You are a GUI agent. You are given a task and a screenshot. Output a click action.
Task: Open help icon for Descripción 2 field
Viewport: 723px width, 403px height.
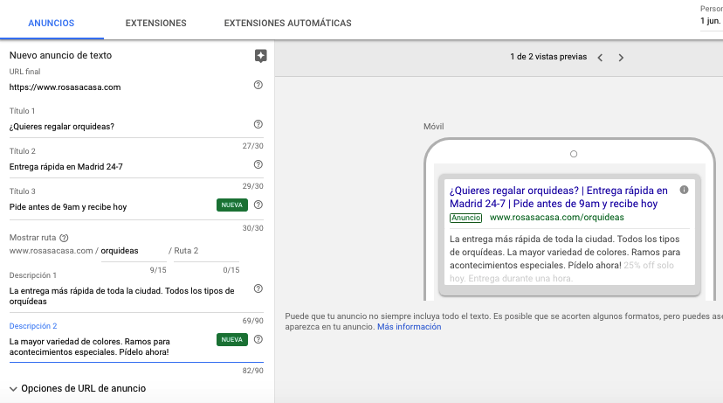[258, 339]
